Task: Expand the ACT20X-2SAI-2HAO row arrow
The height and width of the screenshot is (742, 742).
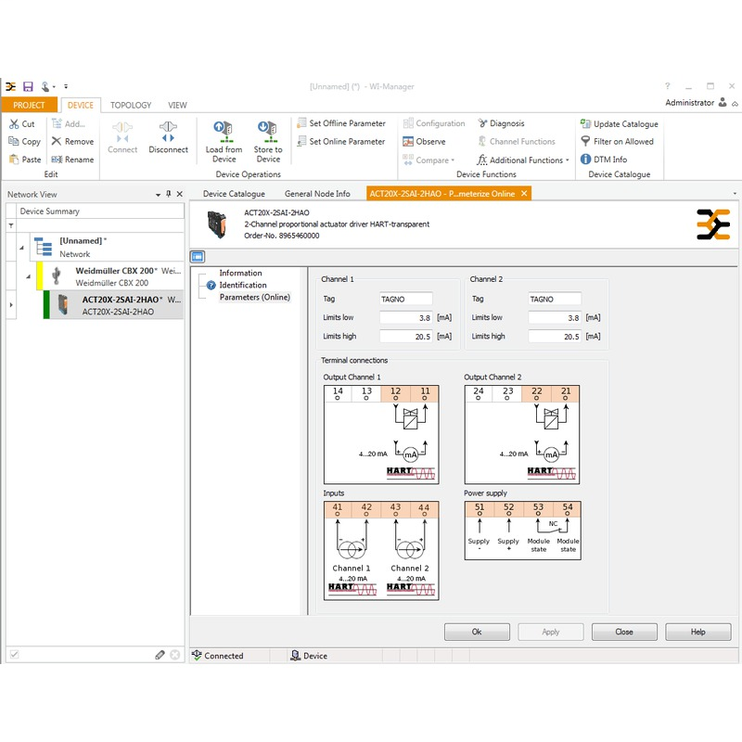Action: click(11, 305)
